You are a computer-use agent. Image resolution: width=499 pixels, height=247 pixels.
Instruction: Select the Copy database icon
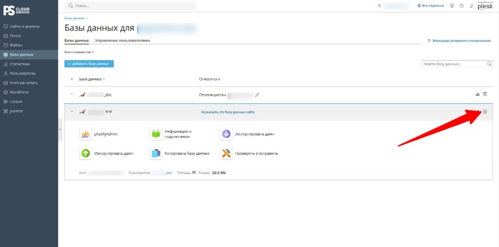coord(156,154)
